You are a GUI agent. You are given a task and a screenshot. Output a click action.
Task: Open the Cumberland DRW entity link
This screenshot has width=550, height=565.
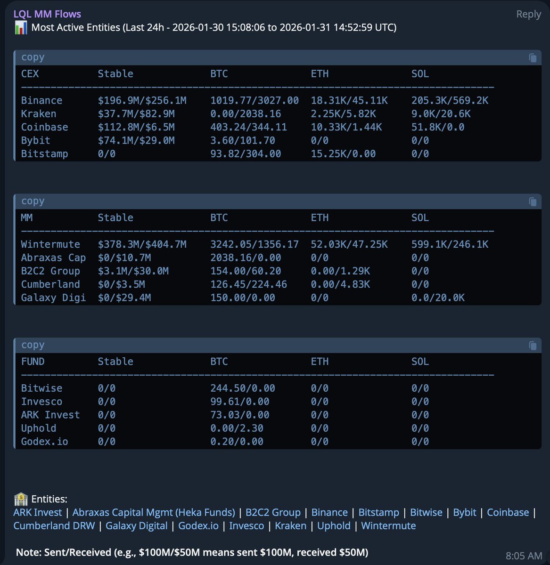click(54, 525)
